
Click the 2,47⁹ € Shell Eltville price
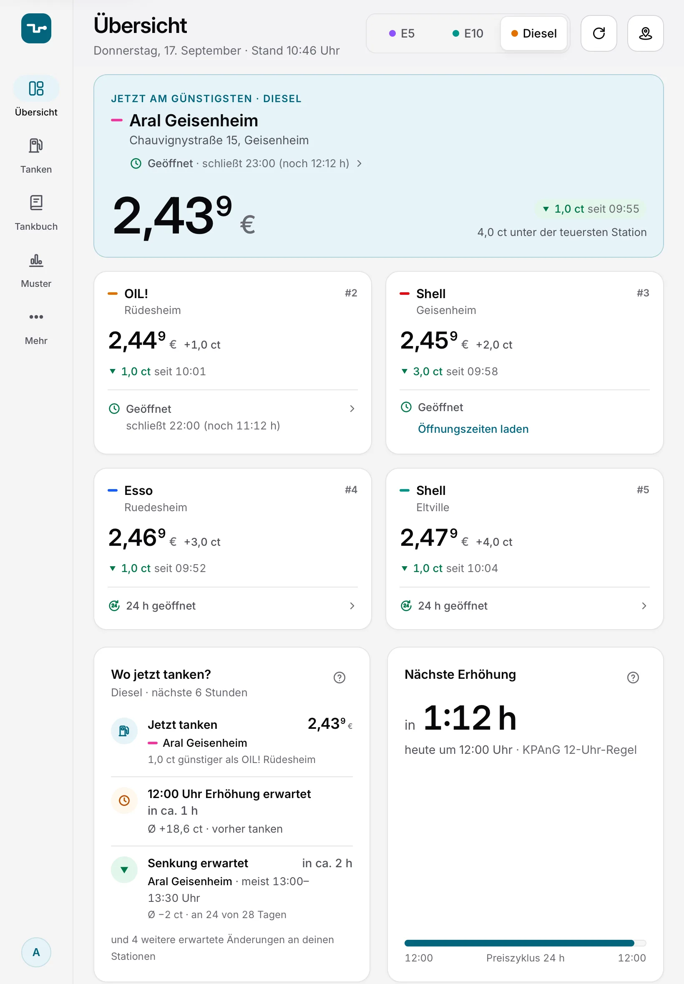tap(434, 537)
